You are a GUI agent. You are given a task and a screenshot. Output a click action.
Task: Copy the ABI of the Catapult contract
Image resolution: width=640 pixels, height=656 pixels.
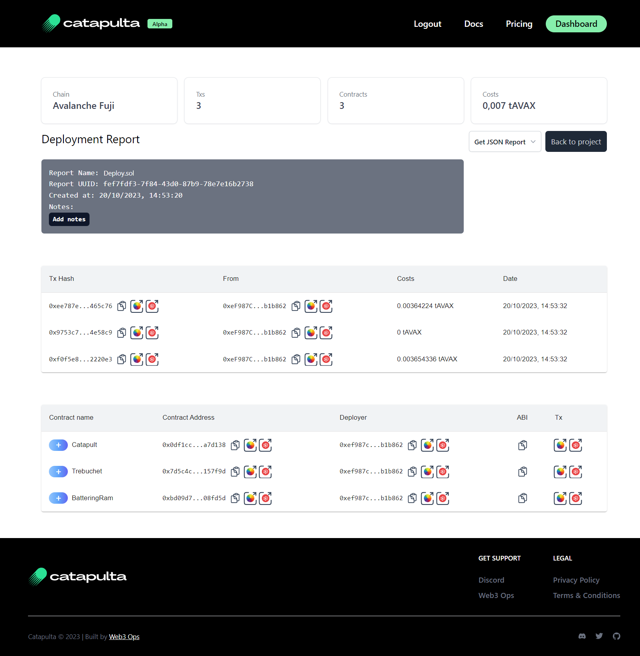tap(522, 445)
